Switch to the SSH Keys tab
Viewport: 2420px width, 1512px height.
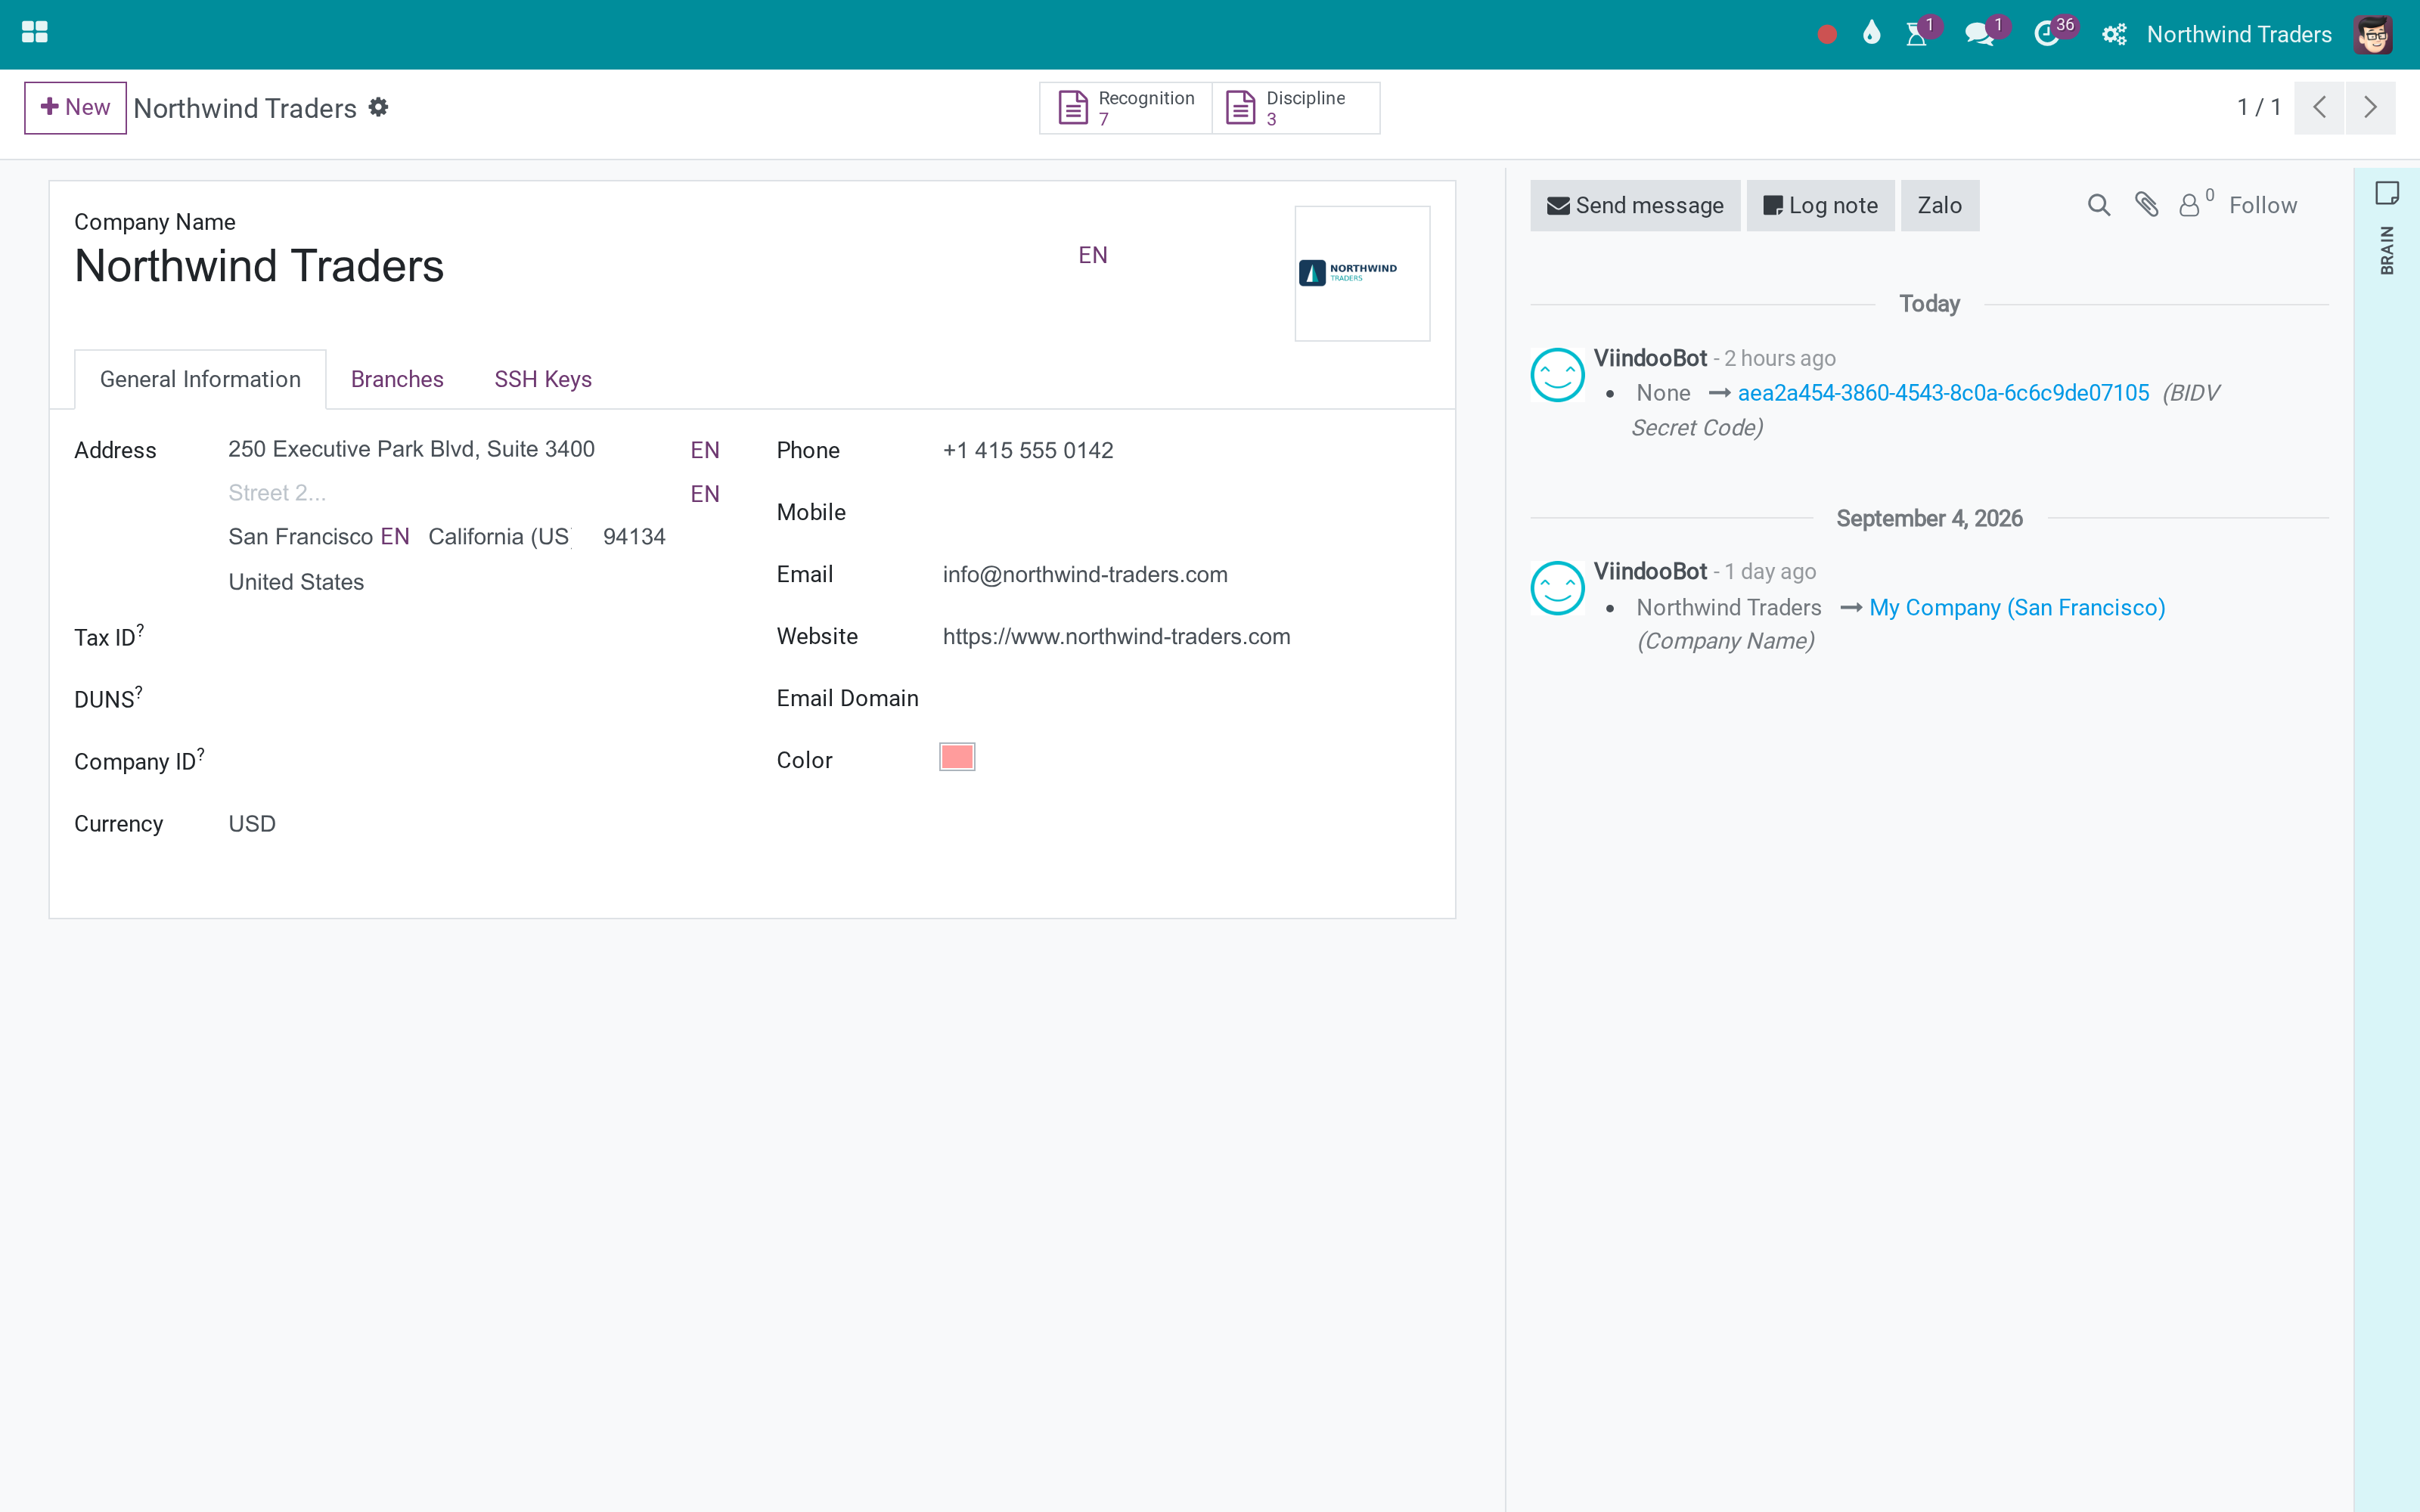coord(543,379)
